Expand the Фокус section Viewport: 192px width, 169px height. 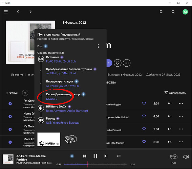click(12, 93)
